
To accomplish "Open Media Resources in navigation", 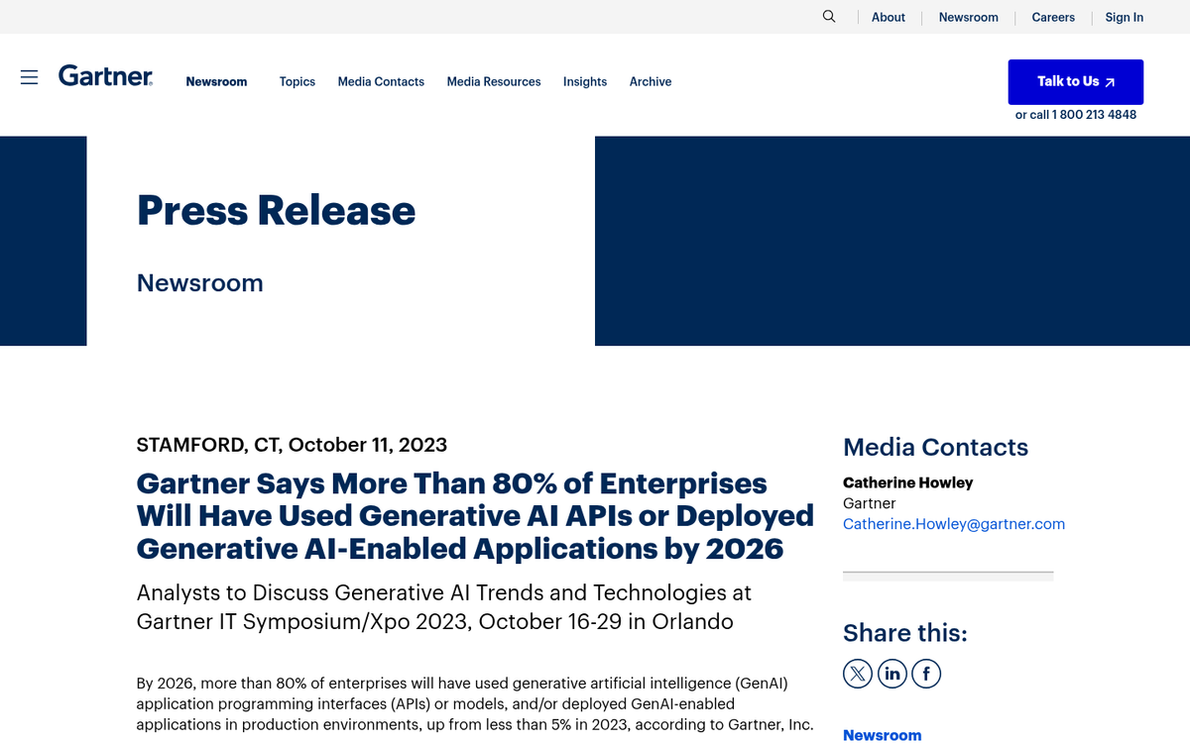I will point(494,82).
